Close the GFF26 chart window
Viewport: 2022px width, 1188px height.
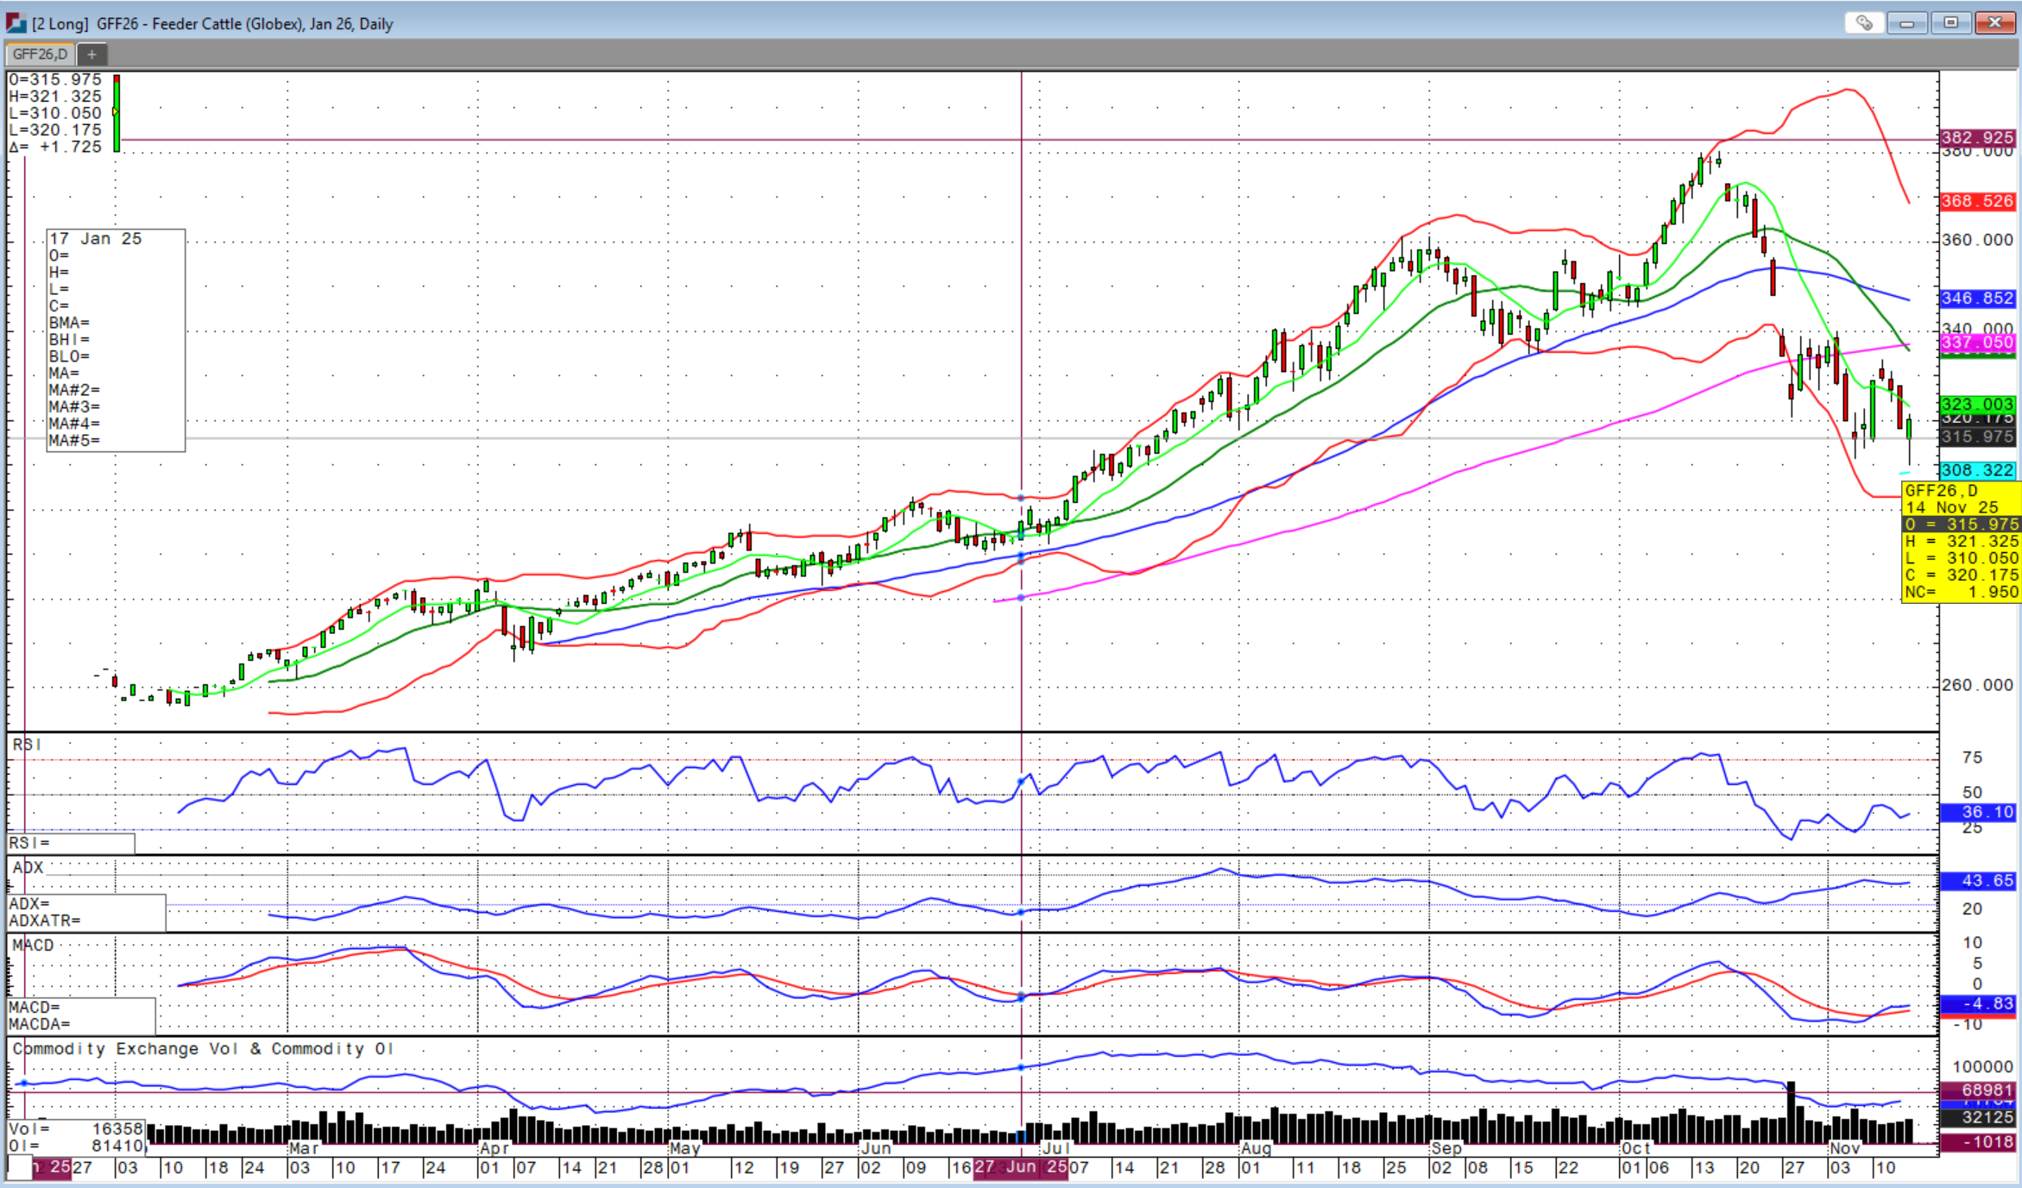[1995, 23]
